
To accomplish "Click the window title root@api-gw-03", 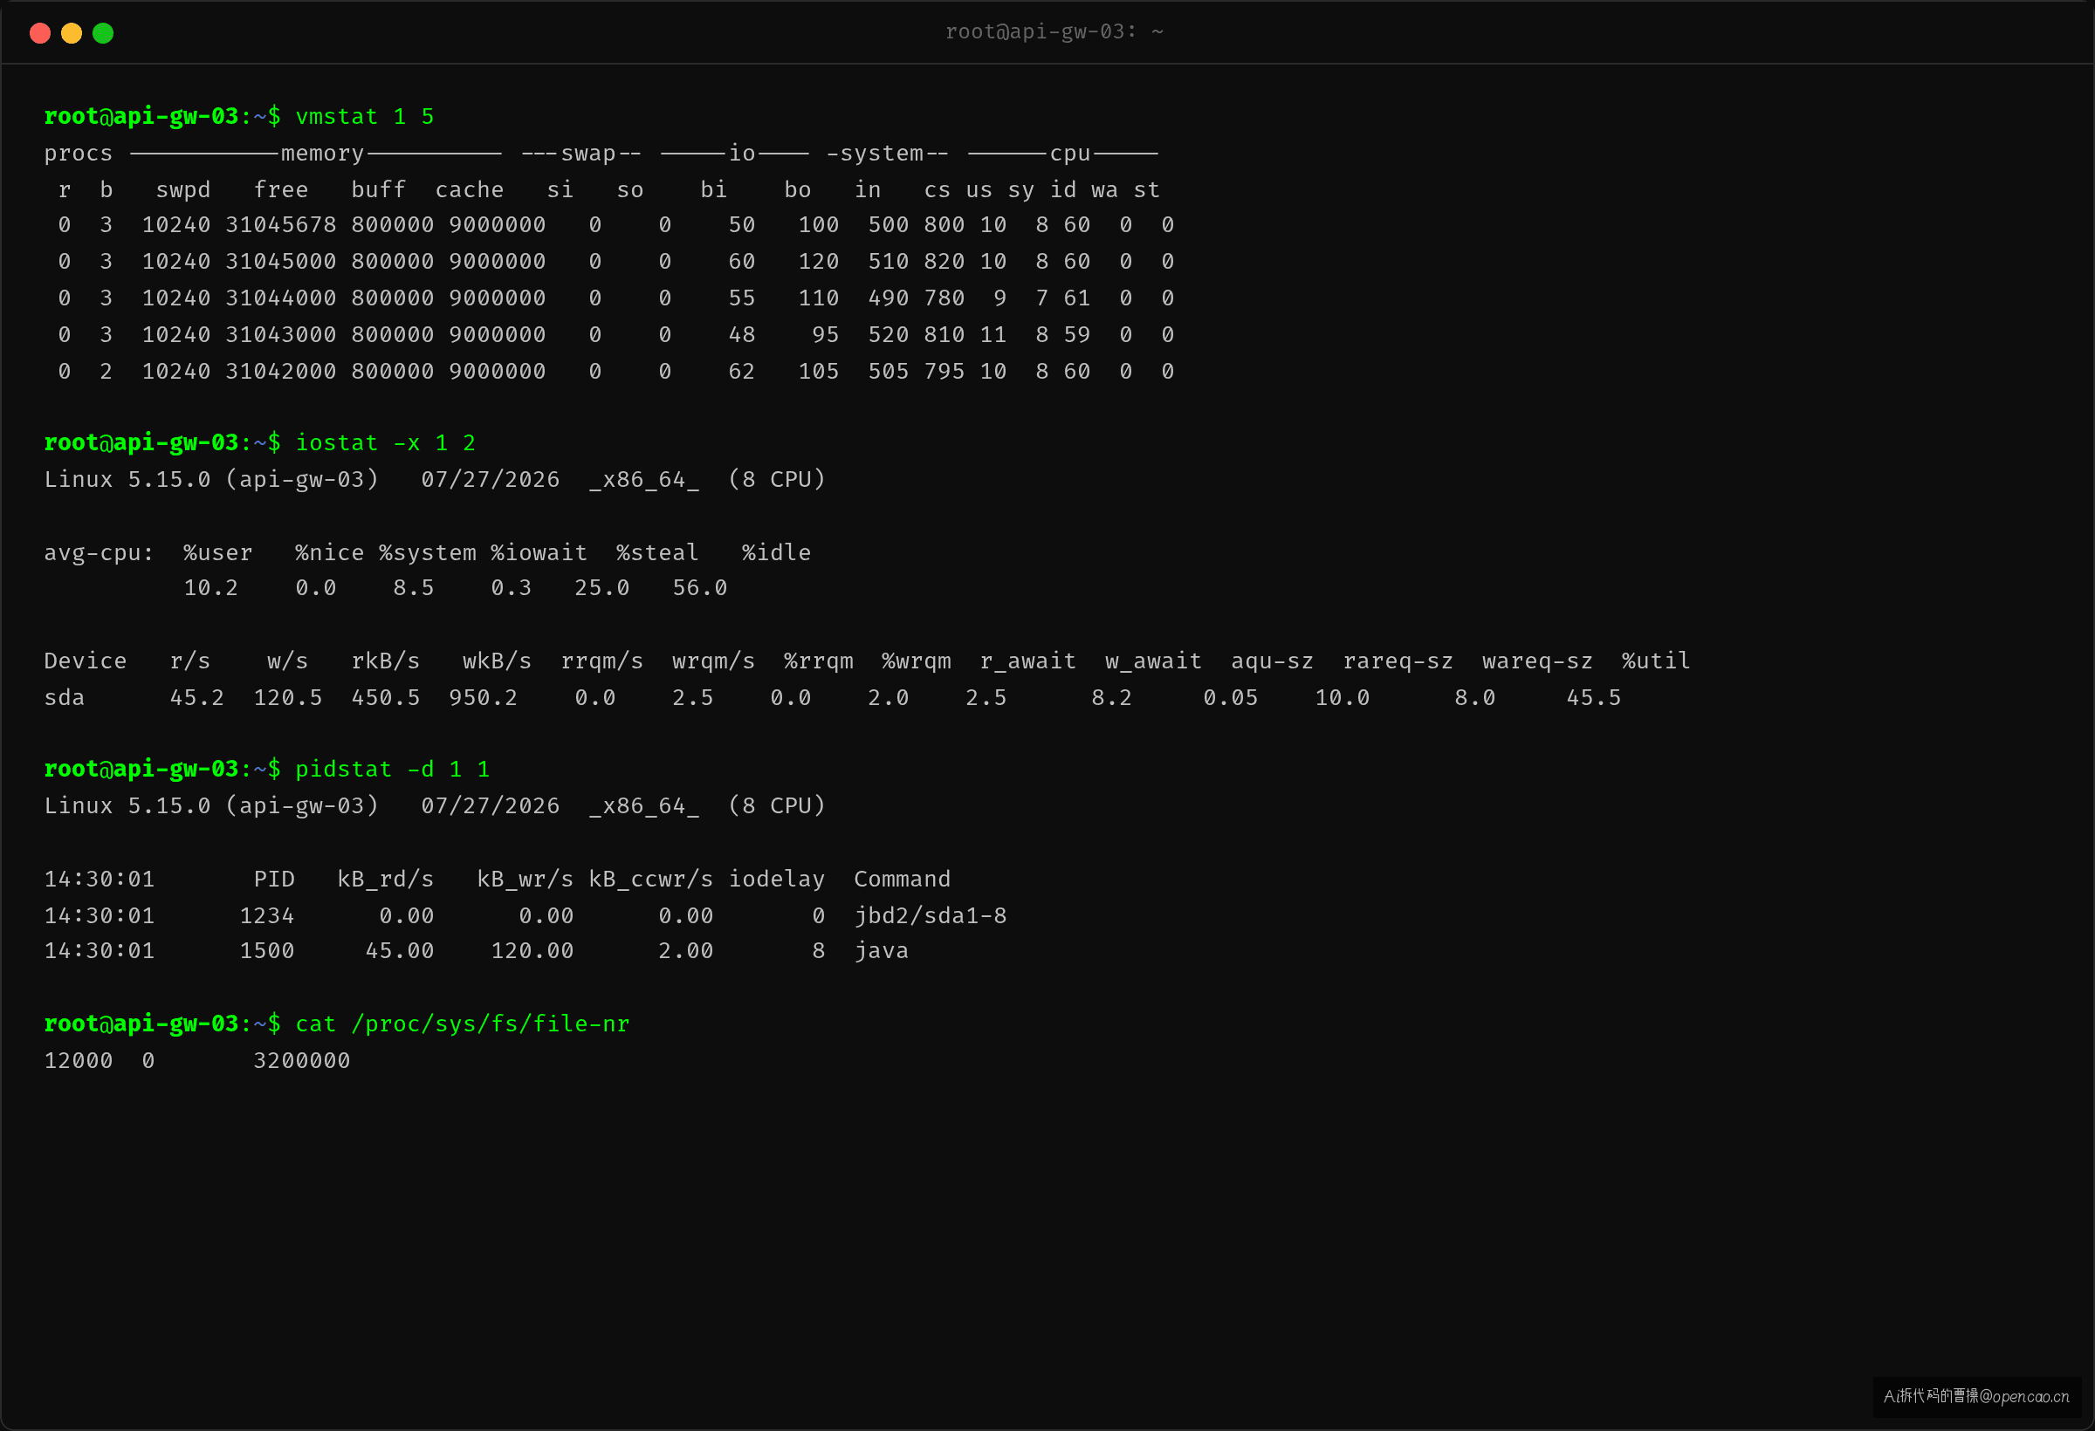I will [1054, 31].
